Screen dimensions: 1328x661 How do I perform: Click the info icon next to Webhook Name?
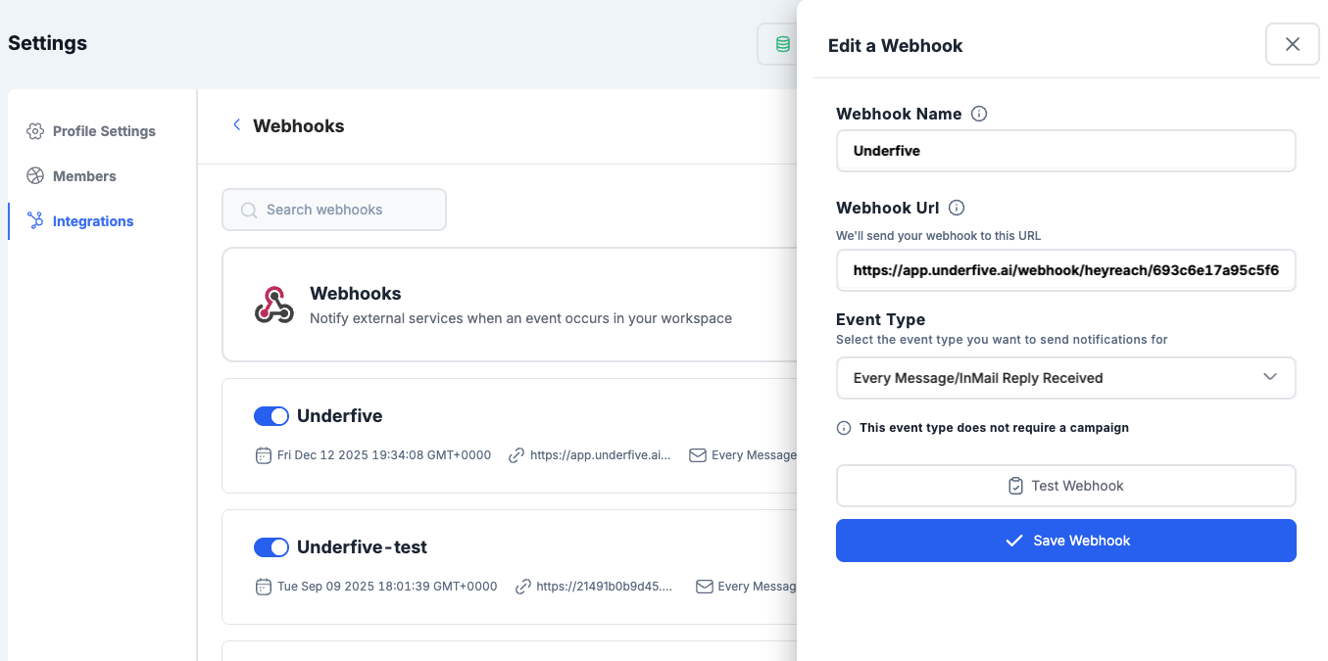click(x=978, y=114)
